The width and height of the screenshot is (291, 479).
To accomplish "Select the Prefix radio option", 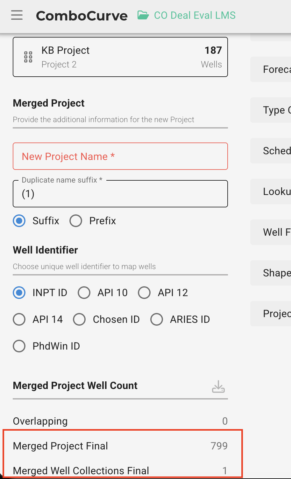I will (x=76, y=221).
